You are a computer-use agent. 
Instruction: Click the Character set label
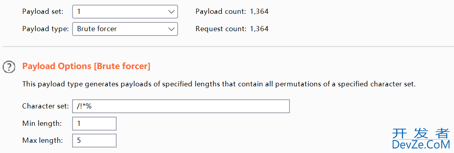coord(46,106)
